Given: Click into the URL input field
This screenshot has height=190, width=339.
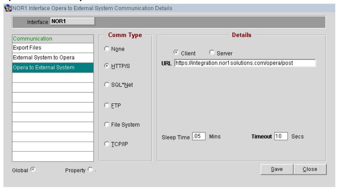Looking at the screenshot, I should click(x=245, y=63).
